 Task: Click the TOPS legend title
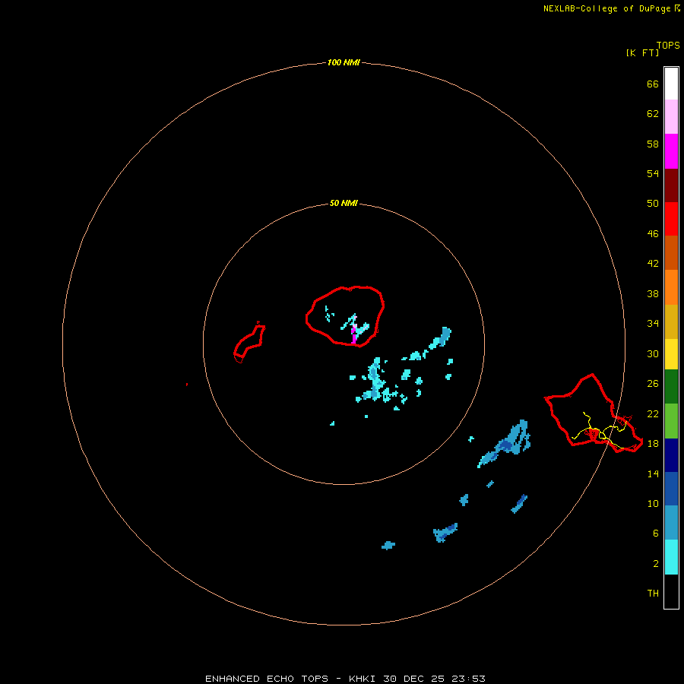click(668, 45)
